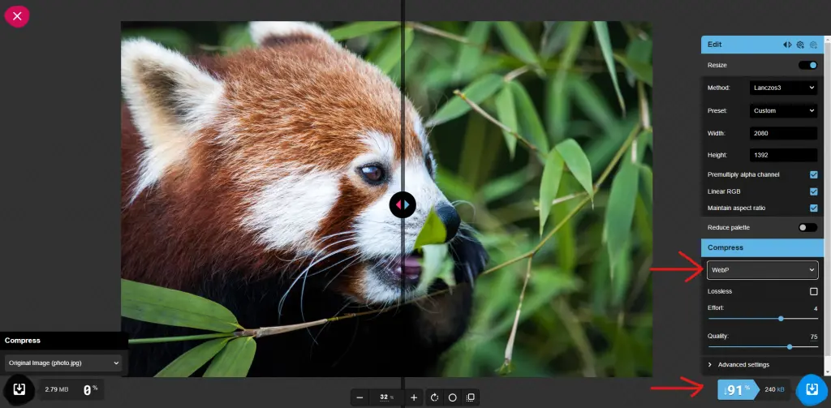Click the Width input field
Image resolution: width=831 pixels, height=408 pixels.
coord(783,133)
